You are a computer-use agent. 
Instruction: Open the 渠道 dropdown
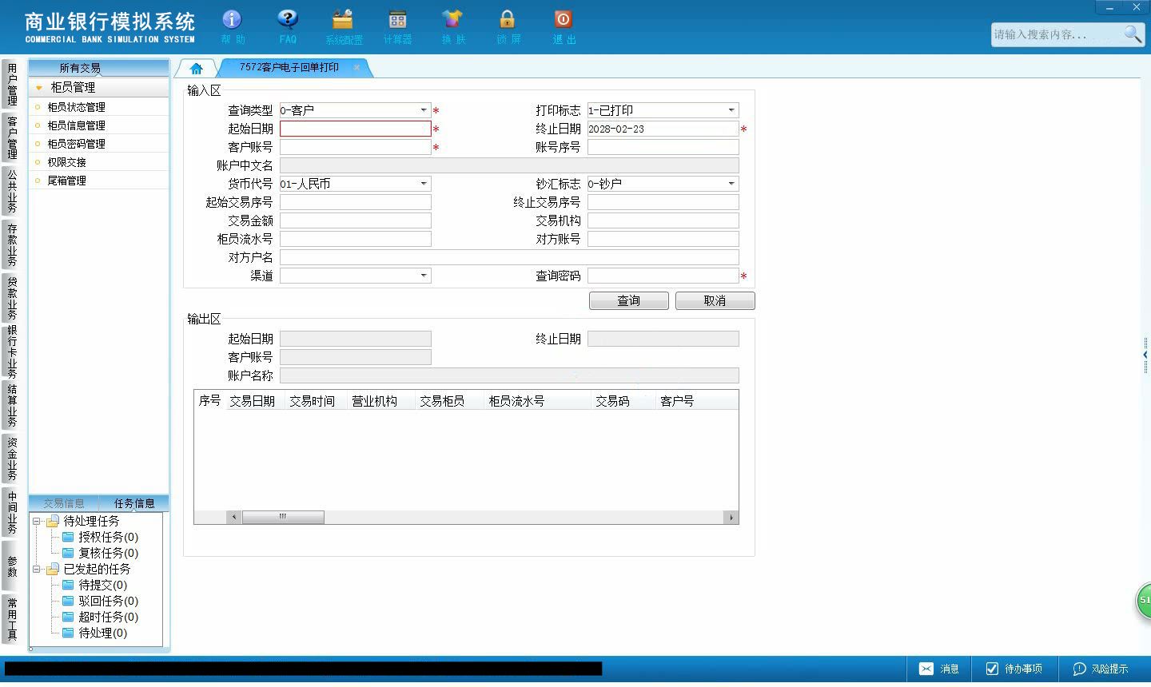click(x=424, y=276)
